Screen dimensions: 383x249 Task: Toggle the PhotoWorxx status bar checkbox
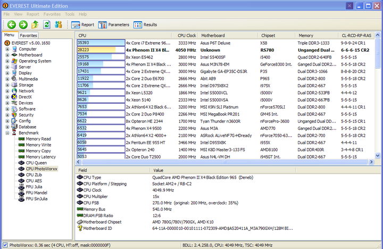5,245
